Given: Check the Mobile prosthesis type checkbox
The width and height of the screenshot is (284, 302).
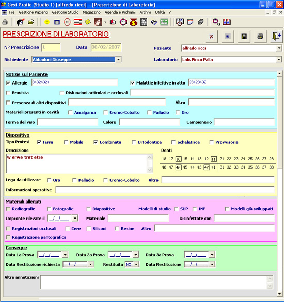Looking at the screenshot, I should (x=66, y=142).
